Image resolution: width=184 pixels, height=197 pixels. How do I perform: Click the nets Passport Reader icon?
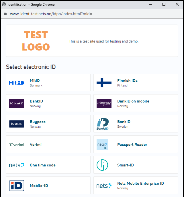[102, 144]
